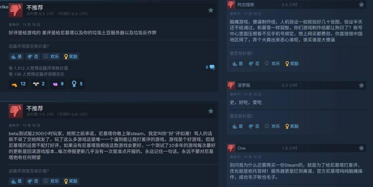Open the comments bubble showing 6

click(210, 68)
